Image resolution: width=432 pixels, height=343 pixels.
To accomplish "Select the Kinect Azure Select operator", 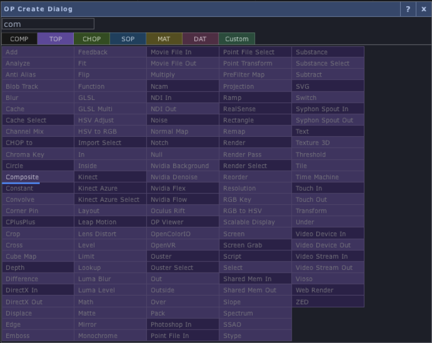I will pyautogui.click(x=110, y=199).
